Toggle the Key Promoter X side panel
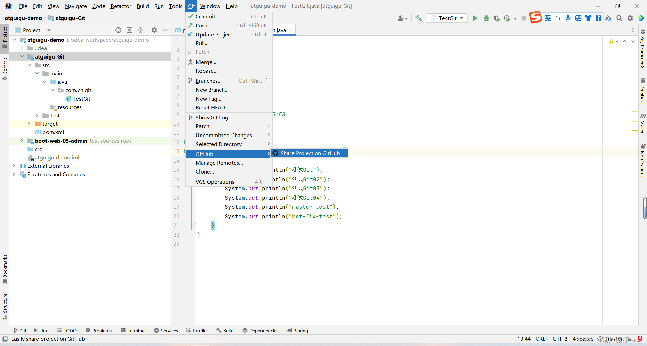This screenshot has height=346, width=647. click(x=643, y=49)
